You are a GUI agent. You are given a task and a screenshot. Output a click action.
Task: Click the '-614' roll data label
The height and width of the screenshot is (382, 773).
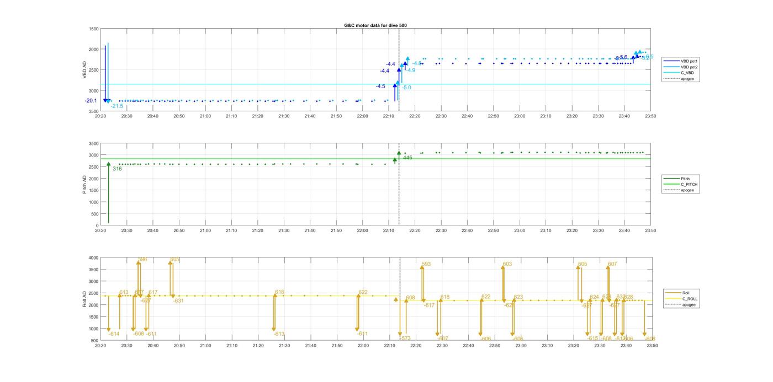point(114,334)
